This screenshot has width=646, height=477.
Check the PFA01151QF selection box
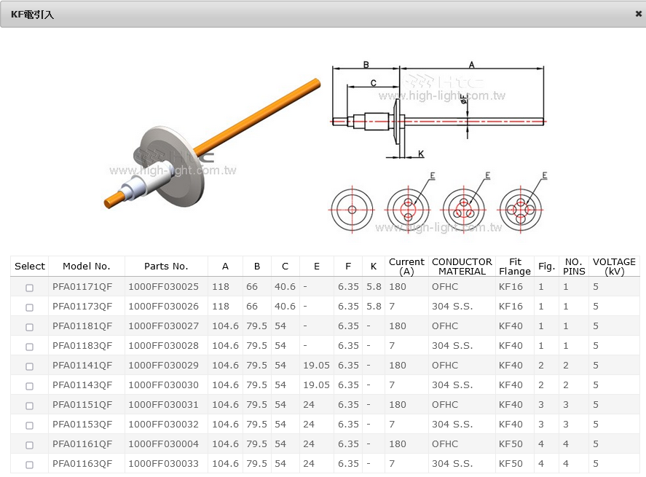[30, 406]
